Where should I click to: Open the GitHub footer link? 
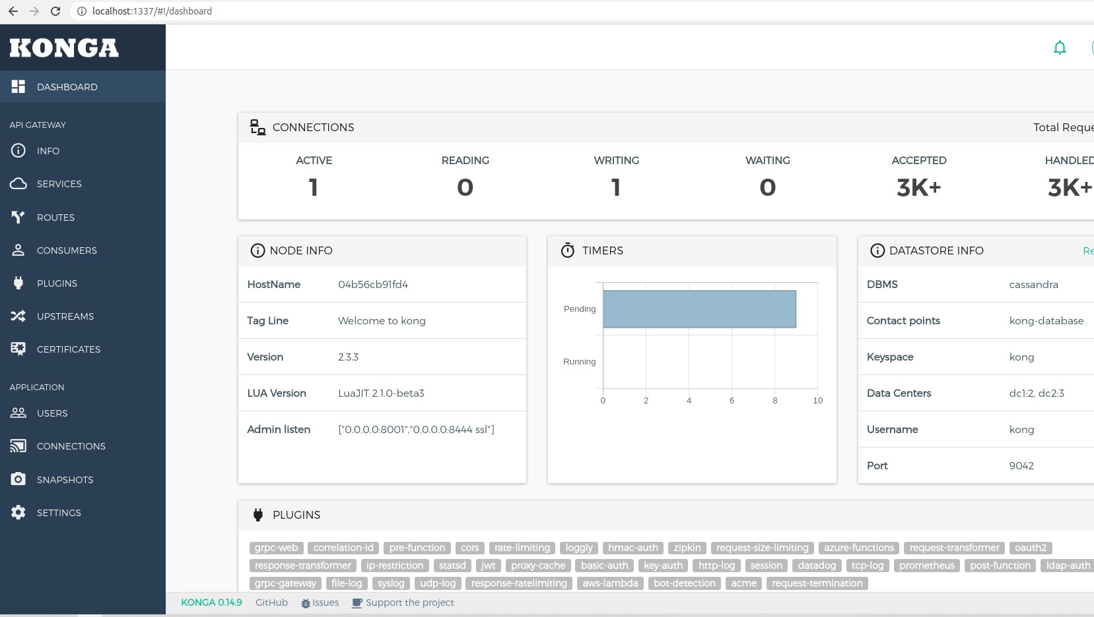[x=271, y=602]
